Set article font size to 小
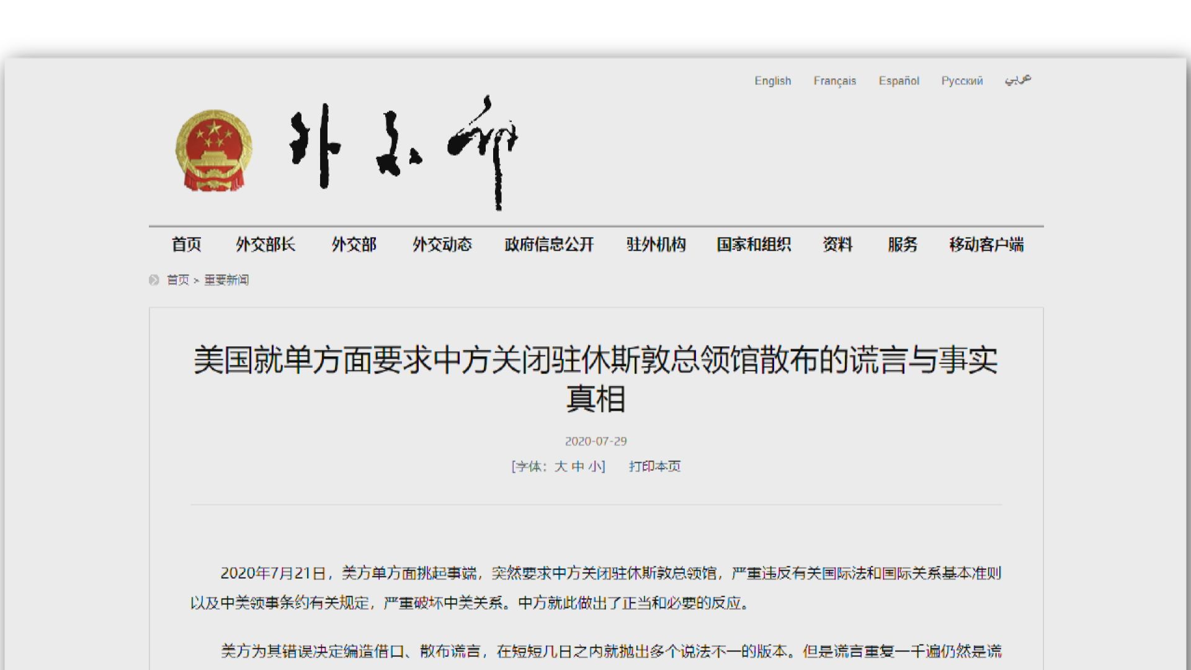 pos(594,467)
